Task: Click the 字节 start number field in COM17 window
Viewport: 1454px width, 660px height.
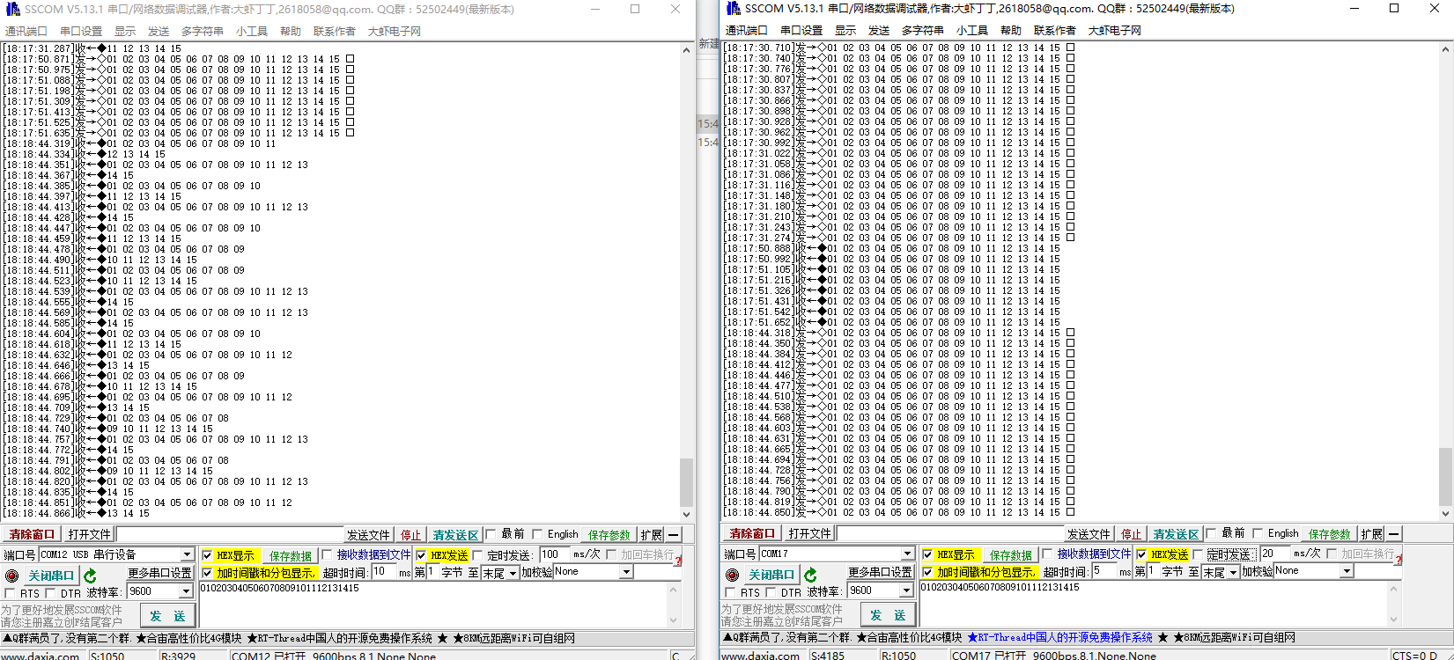Action: (x=1154, y=571)
